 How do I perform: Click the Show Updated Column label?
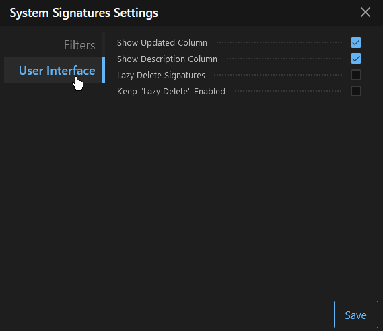click(x=162, y=43)
